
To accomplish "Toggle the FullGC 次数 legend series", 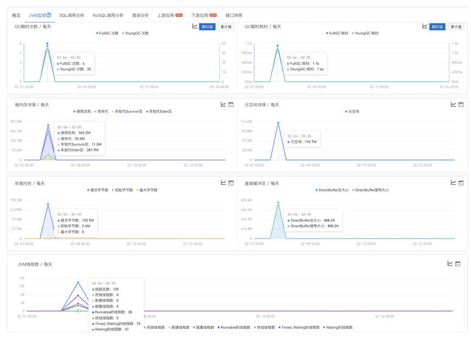I will (107, 33).
